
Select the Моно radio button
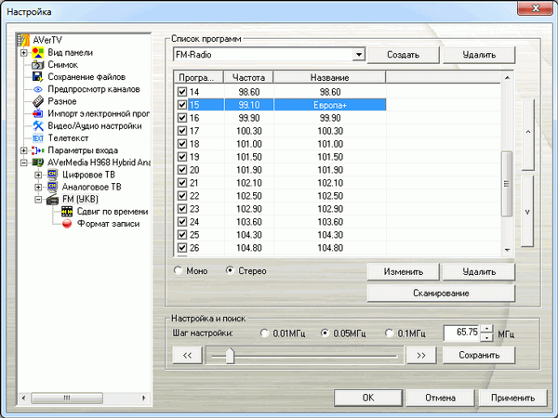[x=179, y=271]
